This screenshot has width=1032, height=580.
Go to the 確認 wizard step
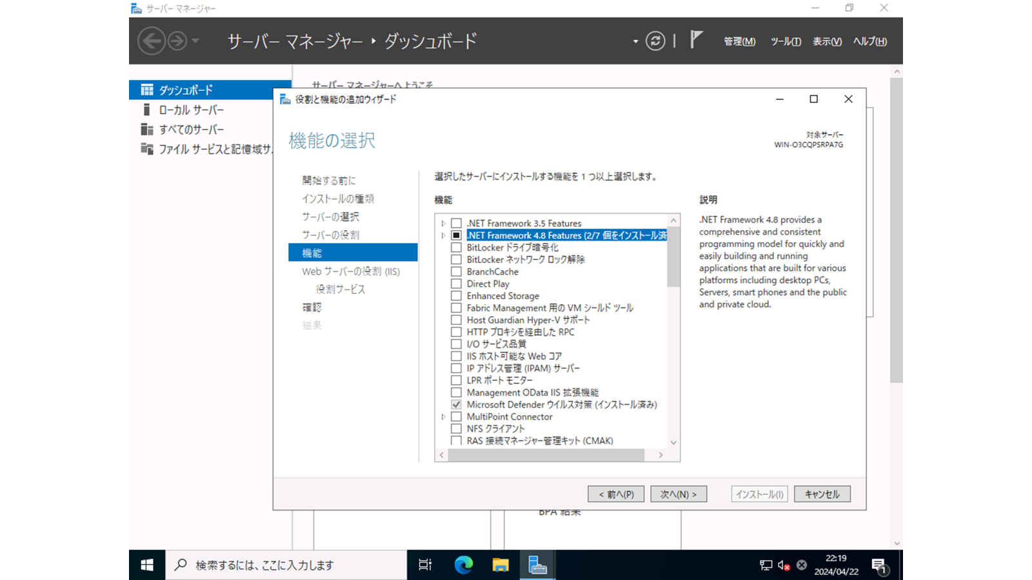312,307
